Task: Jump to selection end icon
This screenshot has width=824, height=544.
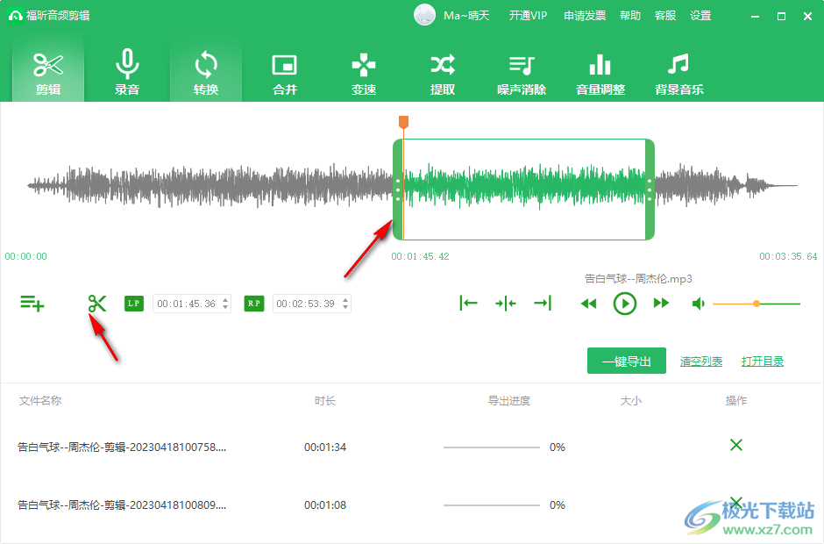Action: coord(543,303)
